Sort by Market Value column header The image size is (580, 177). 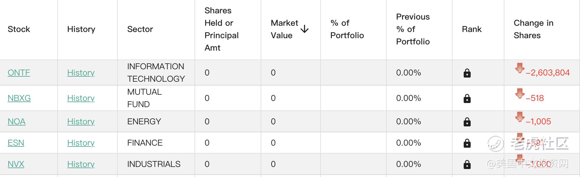coord(284,29)
